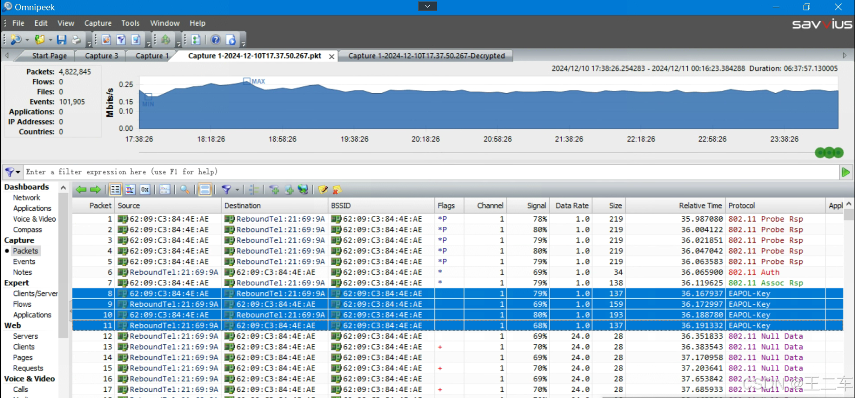
Task: Click the green up-arrow toolbar icon
Action: [x=165, y=40]
